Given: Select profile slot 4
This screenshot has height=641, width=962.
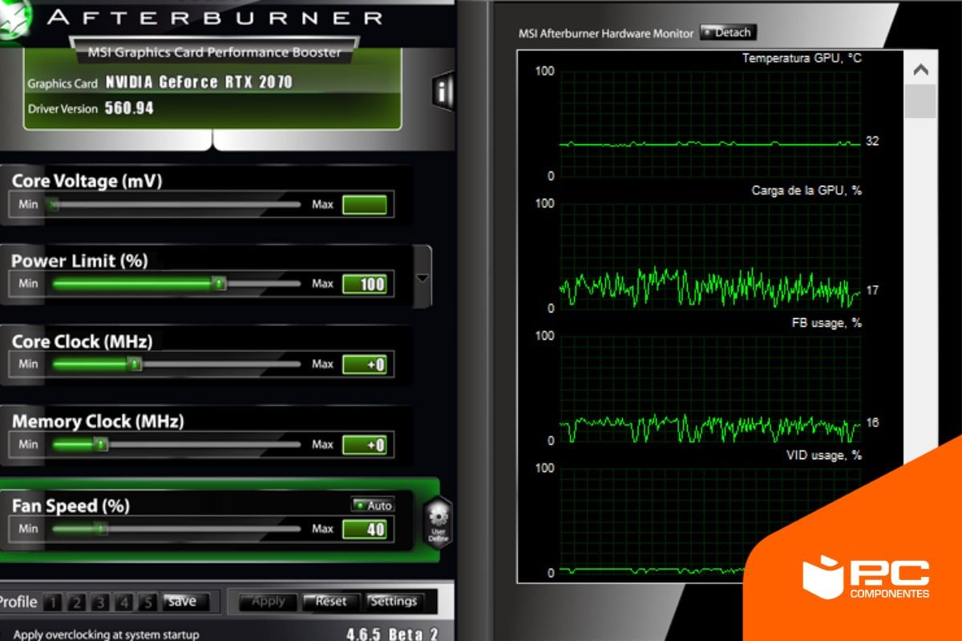Looking at the screenshot, I should point(124,603).
